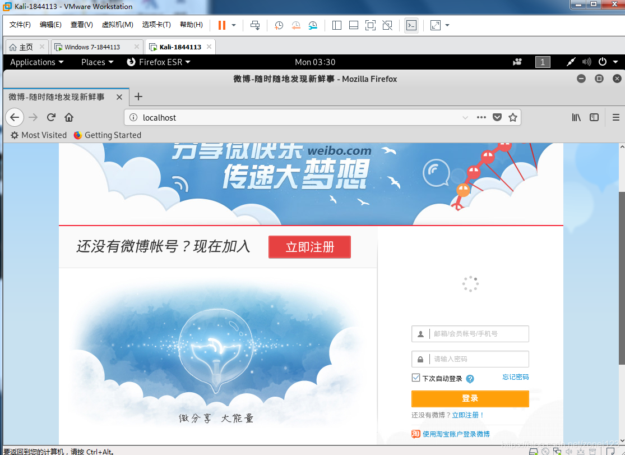Take a VM snapshot with the clock icon
Image resolution: width=625 pixels, height=455 pixels.
[279, 25]
